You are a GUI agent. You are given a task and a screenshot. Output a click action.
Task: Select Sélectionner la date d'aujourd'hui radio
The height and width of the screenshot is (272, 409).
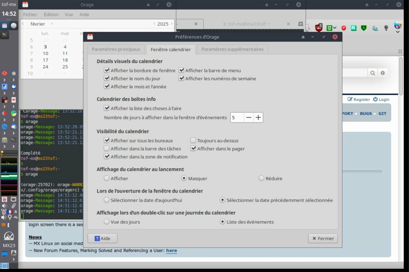[x=106, y=200]
